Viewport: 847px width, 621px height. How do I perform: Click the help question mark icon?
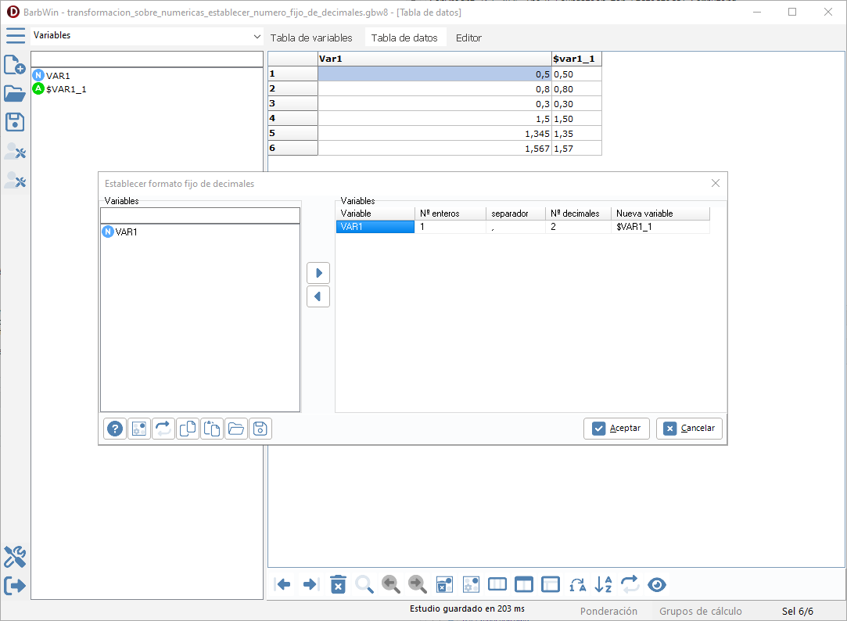click(x=116, y=429)
